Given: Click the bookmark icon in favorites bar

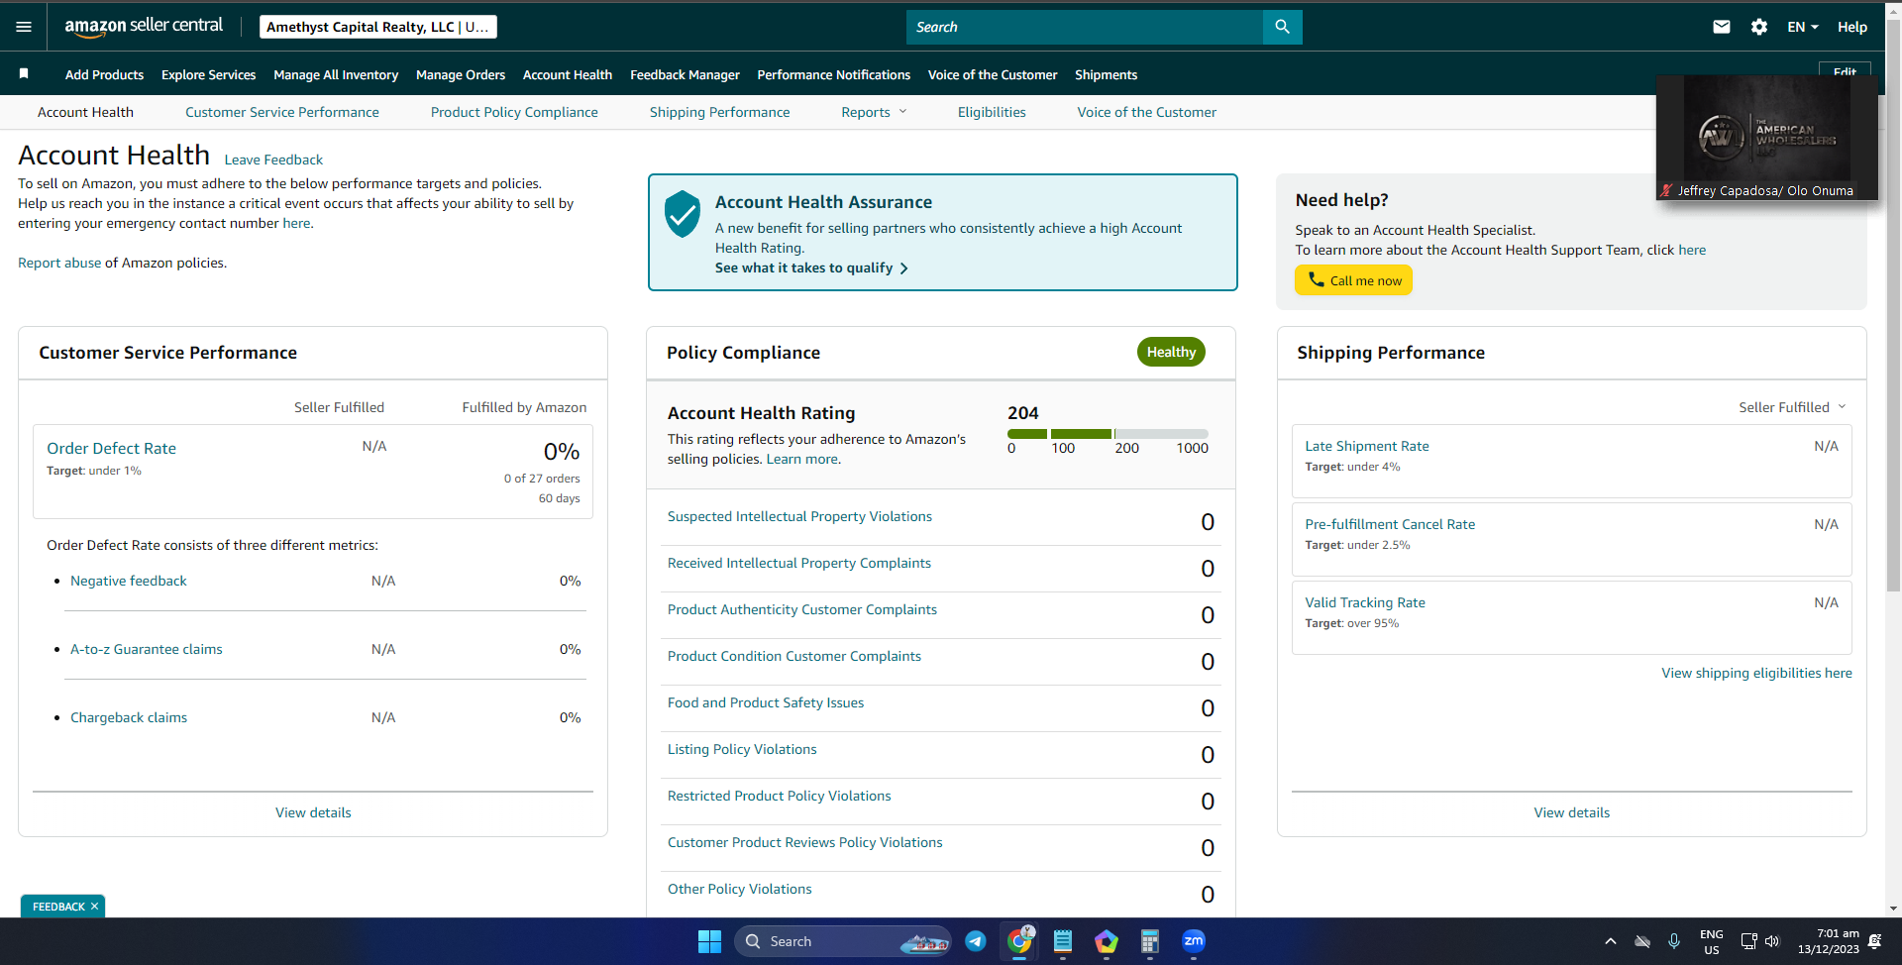Looking at the screenshot, I should click(x=24, y=73).
